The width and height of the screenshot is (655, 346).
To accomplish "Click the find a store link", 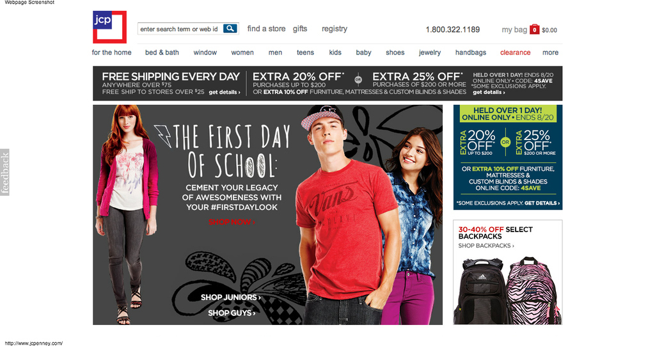I will (266, 29).
